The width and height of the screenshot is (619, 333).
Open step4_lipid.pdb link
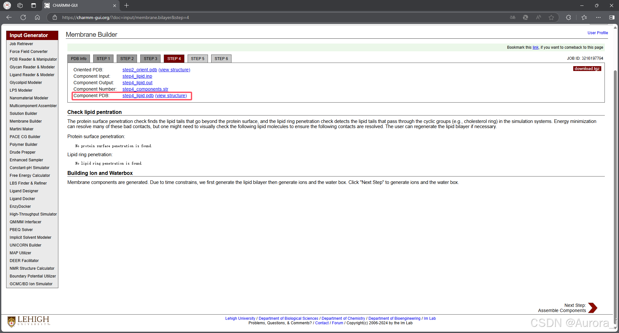point(138,96)
